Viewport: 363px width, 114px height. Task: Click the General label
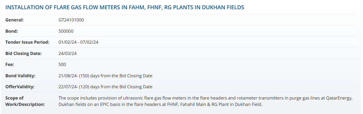tap(14, 20)
